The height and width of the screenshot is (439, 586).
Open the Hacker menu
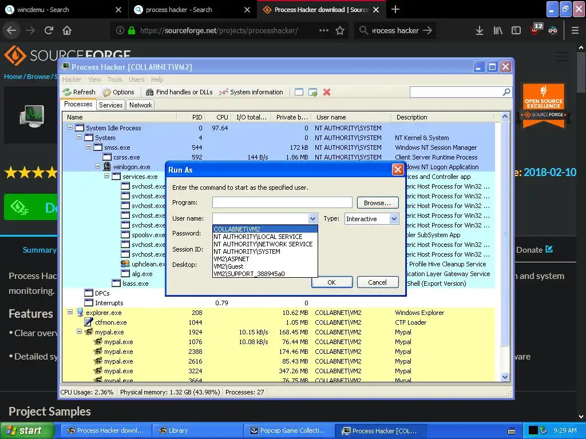click(x=72, y=79)
